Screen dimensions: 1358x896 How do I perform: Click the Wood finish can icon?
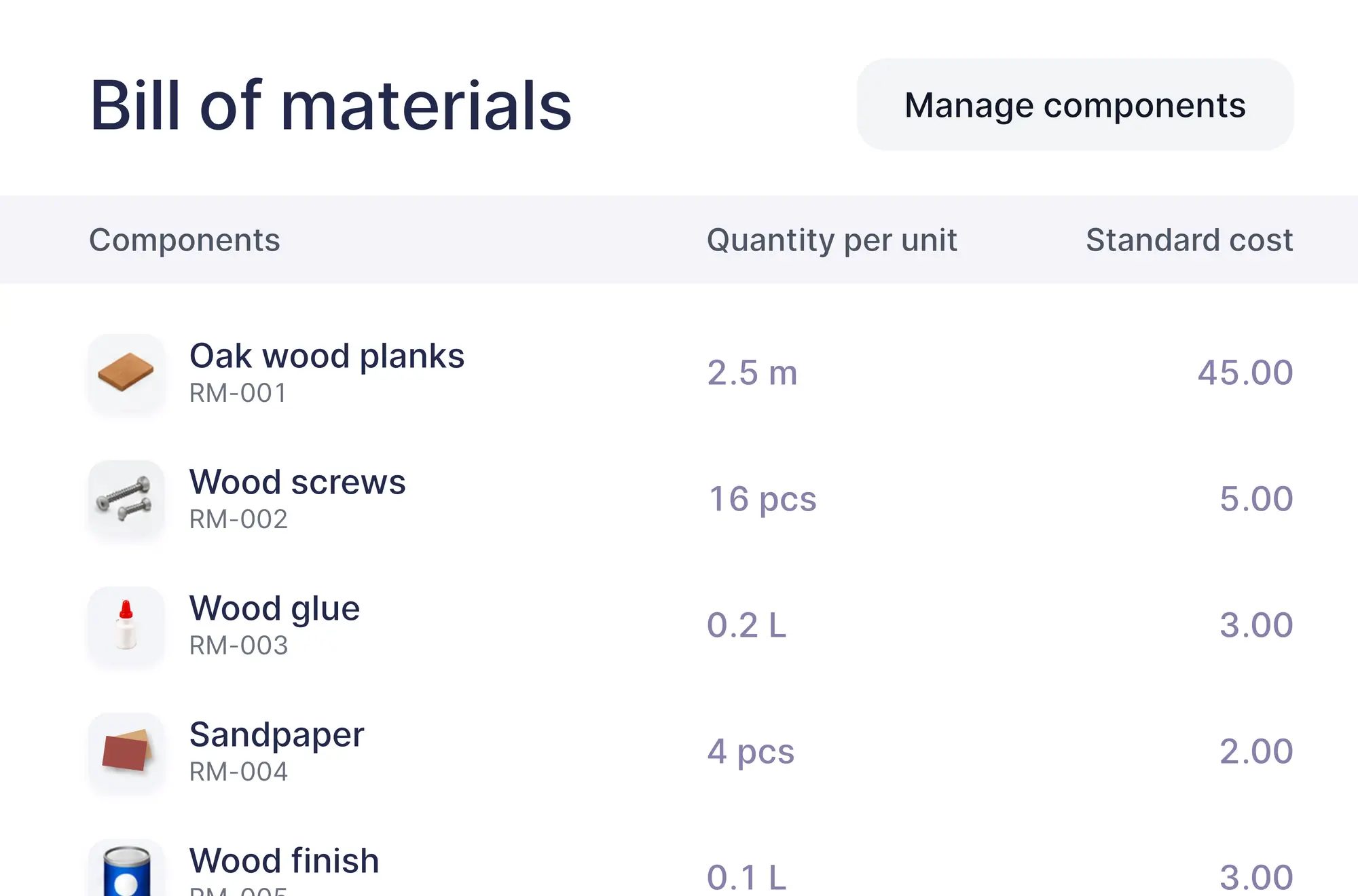(126, 868)
